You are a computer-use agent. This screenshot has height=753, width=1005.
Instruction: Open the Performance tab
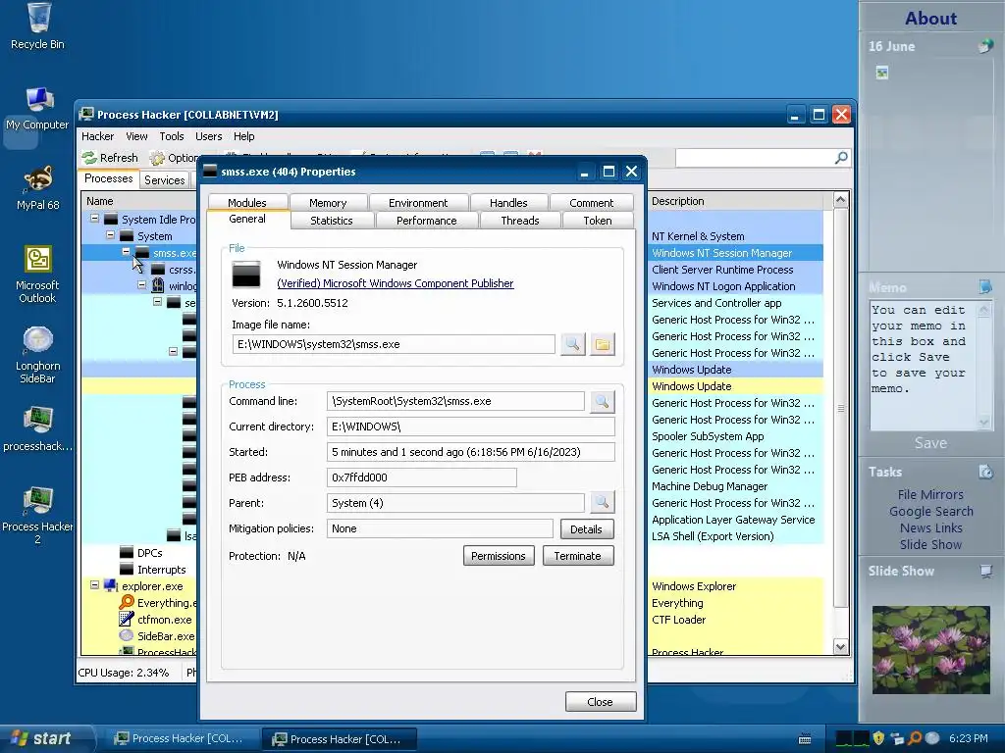[426, 221]
